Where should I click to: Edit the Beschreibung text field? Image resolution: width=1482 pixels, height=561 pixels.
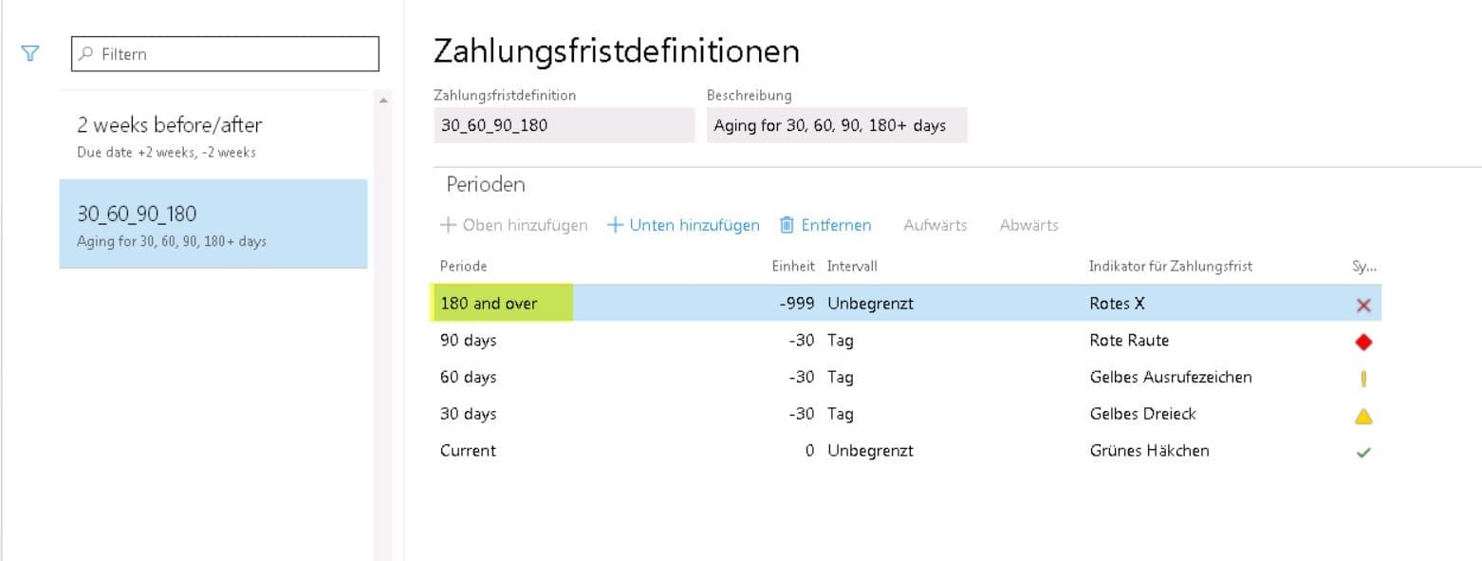[836, 125]
